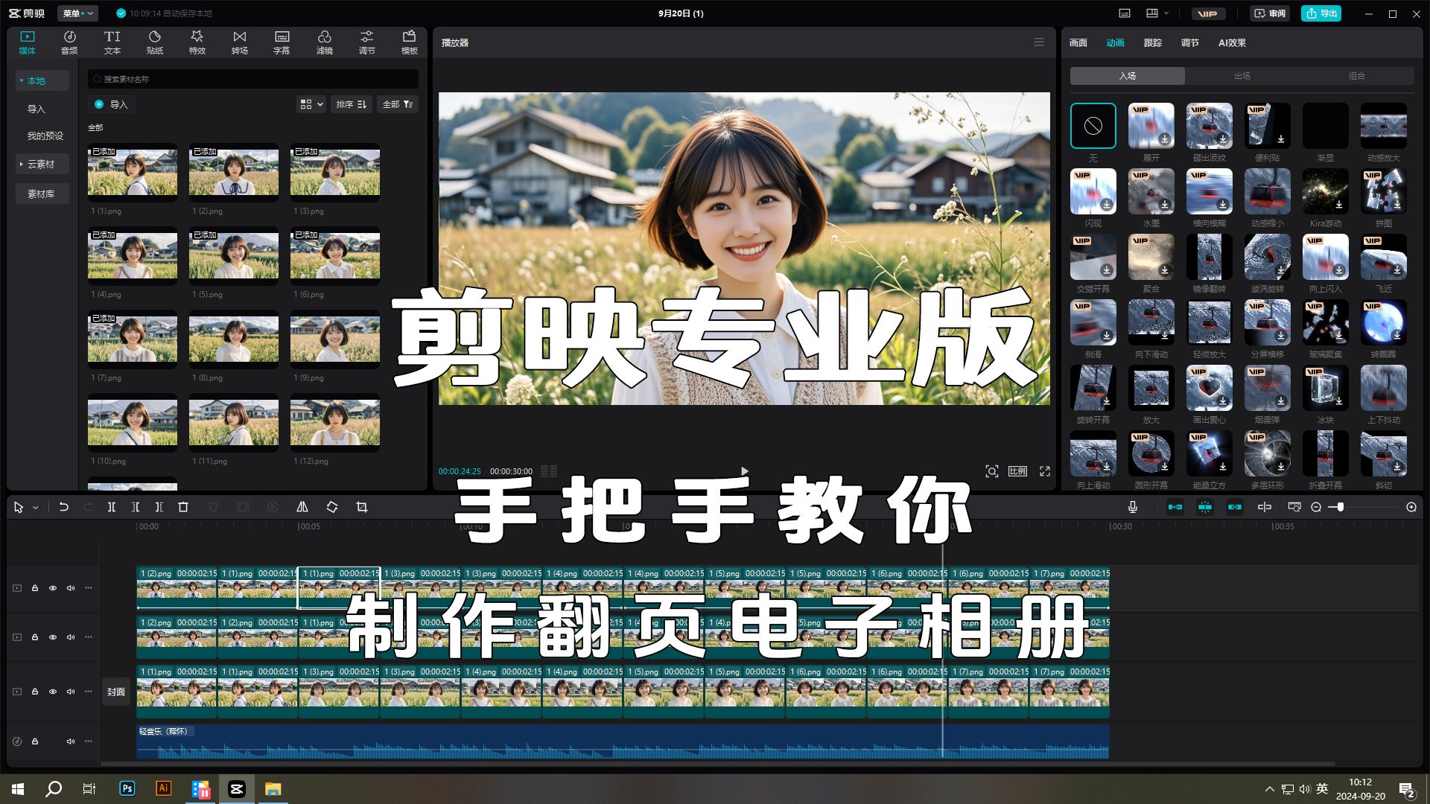Hide the top video track with eye icon
The image size is (1430, 804).
(x=53, y=588)
